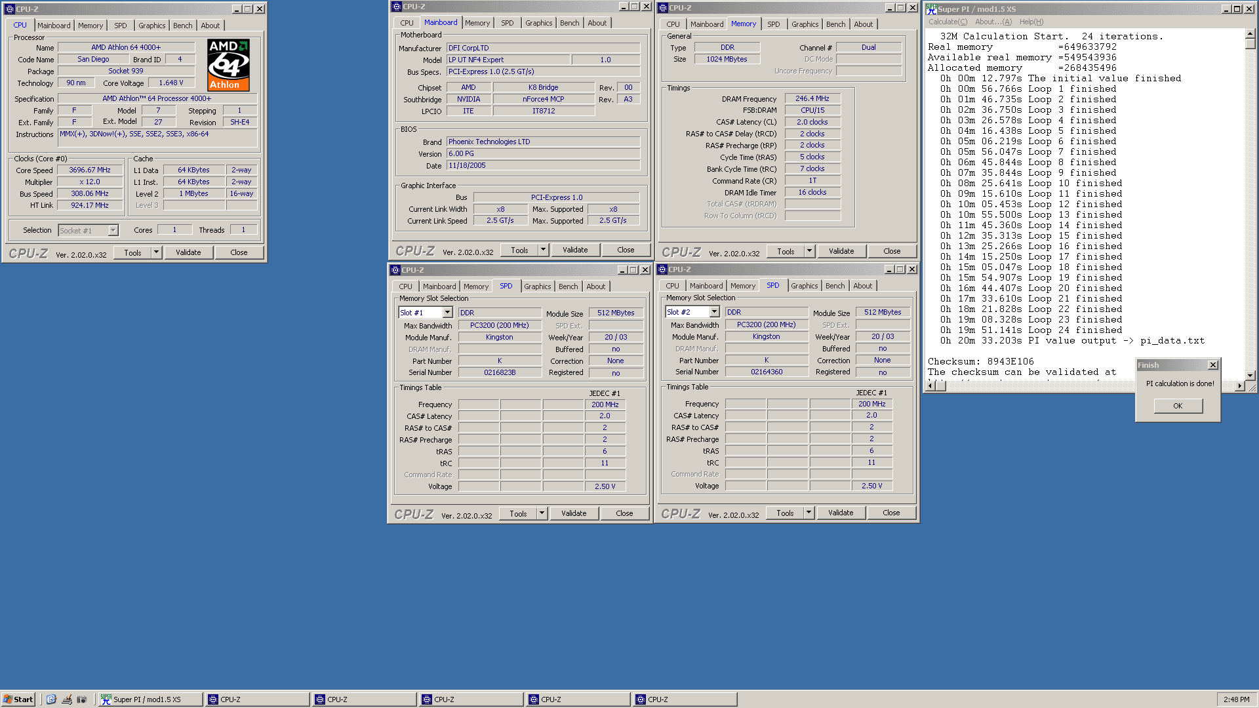1259x708 pixels.
Task: Click the Super PI title bar icon
Action: click(x=931, y=9)
